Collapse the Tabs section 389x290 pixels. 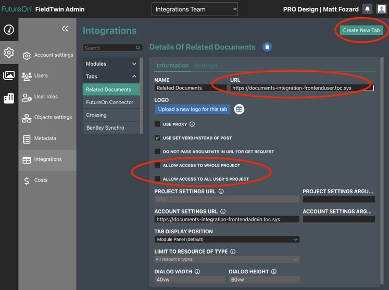(111, 77)
